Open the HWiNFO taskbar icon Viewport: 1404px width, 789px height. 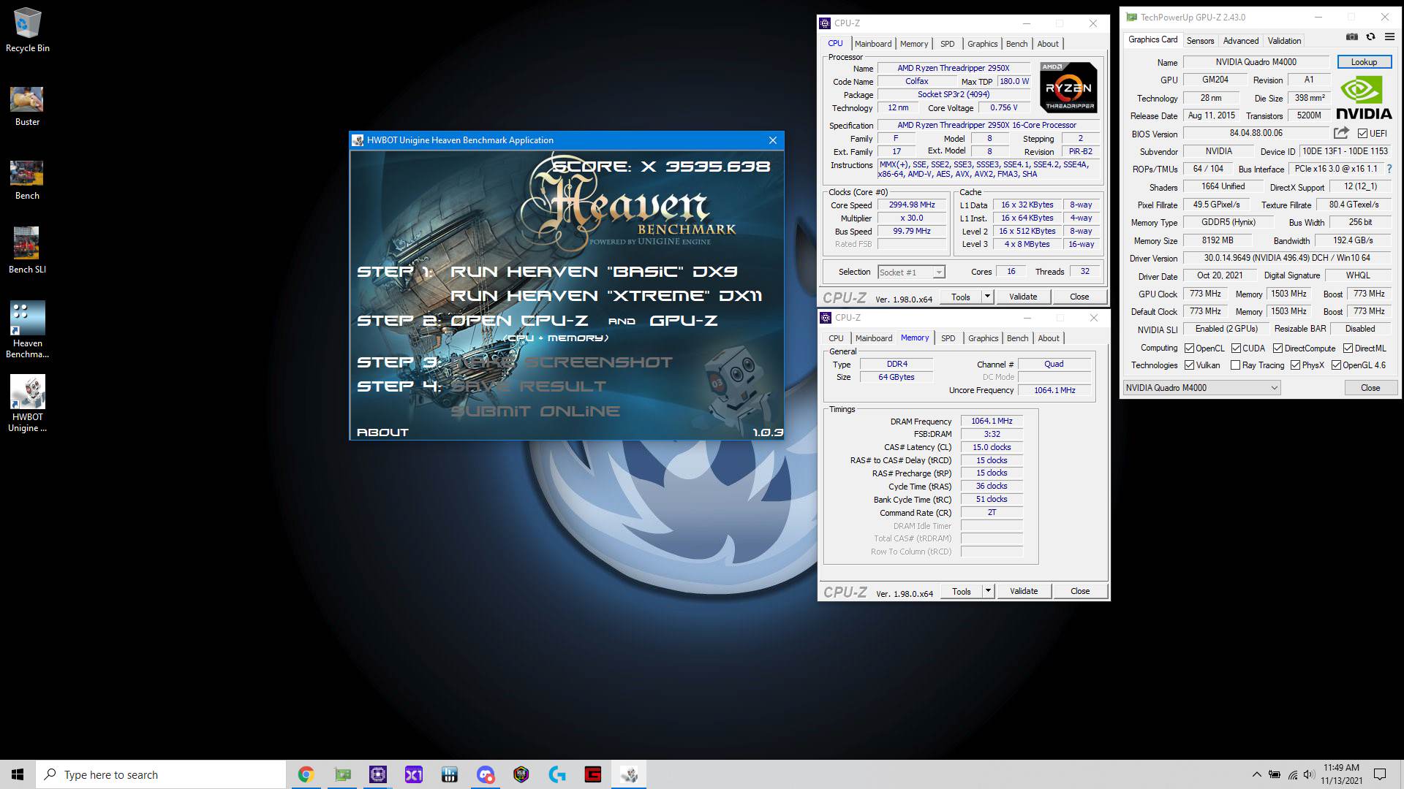pos(450,774)
